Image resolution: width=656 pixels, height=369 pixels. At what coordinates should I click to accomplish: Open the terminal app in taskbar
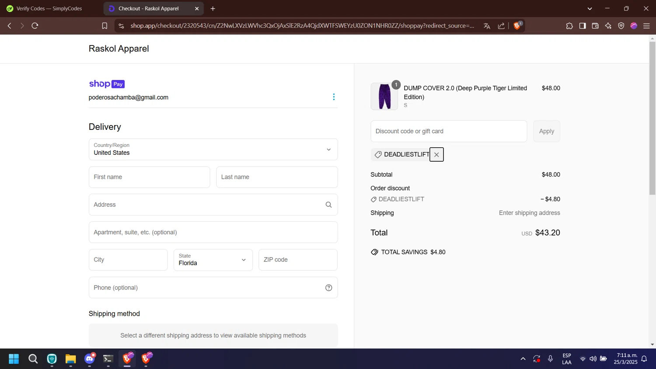(x=108, y=359)
